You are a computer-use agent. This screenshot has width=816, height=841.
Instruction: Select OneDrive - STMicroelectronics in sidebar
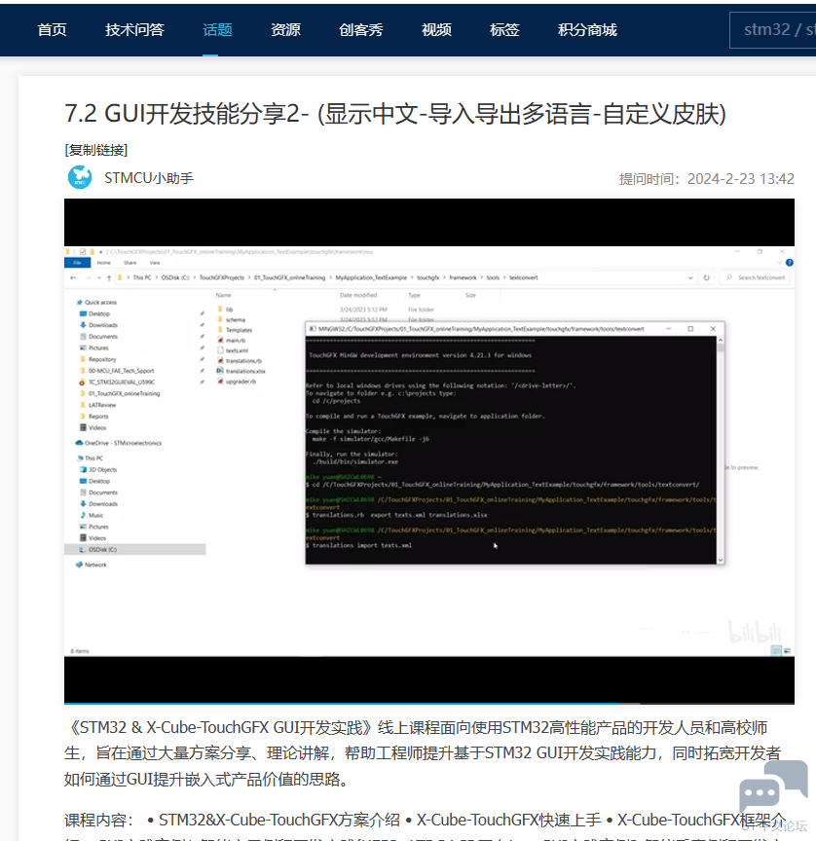(x=119, y=443)
